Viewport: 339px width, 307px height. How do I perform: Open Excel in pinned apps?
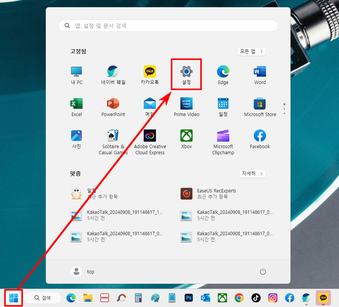click(76, 107)
